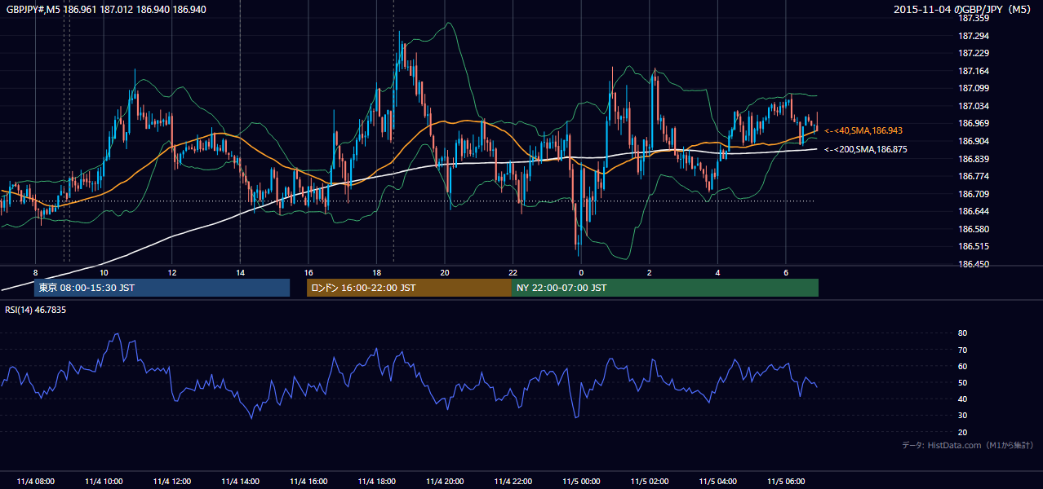Select the Tokyo 08:00-15:30 JST session bar

(x=162, y=288)
